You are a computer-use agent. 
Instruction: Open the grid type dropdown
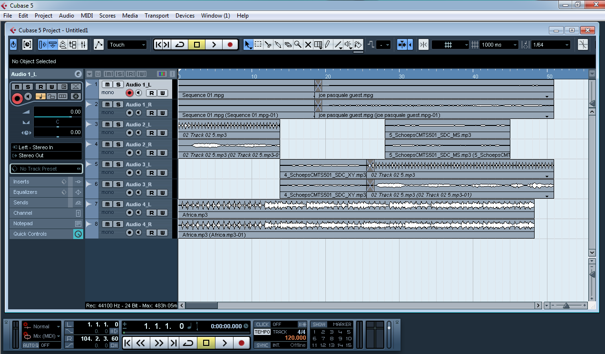(x=450, y=45)
